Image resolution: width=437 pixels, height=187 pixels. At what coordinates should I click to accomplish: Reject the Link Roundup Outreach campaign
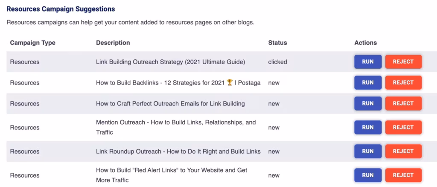tap(403, 151)
